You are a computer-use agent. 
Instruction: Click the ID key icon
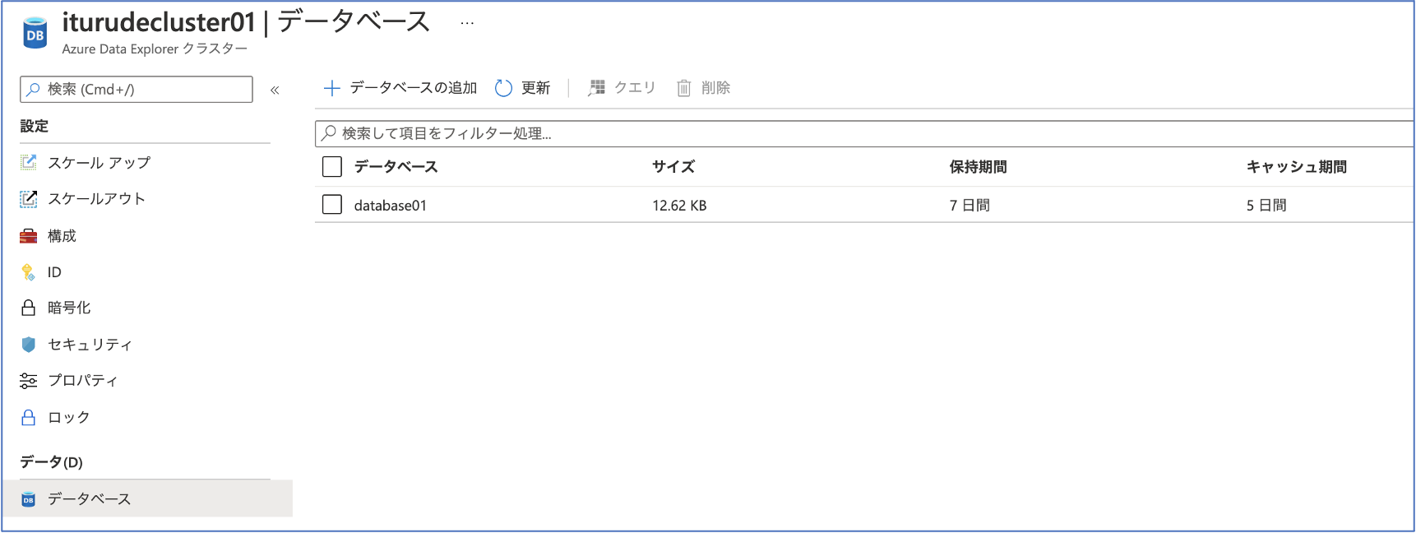click(x=29, y=272)
